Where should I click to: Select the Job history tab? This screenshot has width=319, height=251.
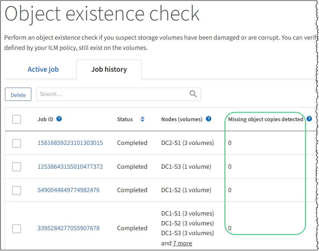click(x=109, y=69)
